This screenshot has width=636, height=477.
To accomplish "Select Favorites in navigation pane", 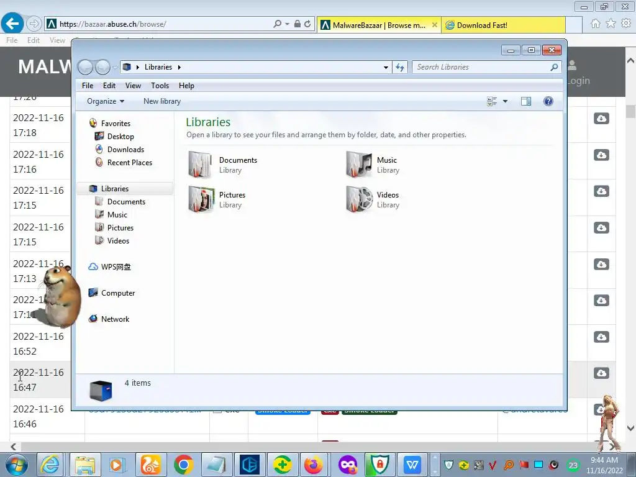I will click(116, 124).
